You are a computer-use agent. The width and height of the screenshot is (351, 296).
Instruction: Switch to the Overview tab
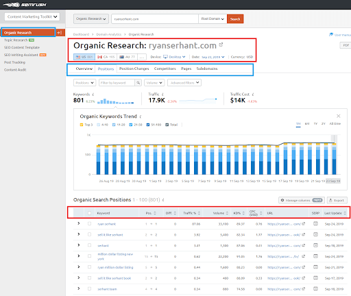click(84, 69)
